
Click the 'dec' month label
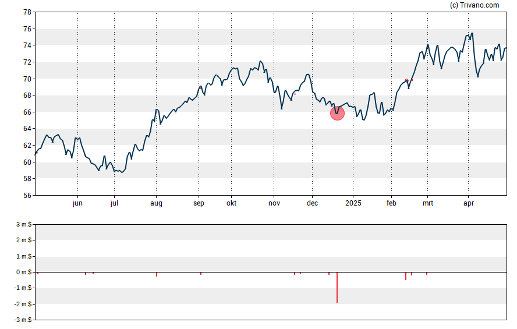(x=312, y=203)
